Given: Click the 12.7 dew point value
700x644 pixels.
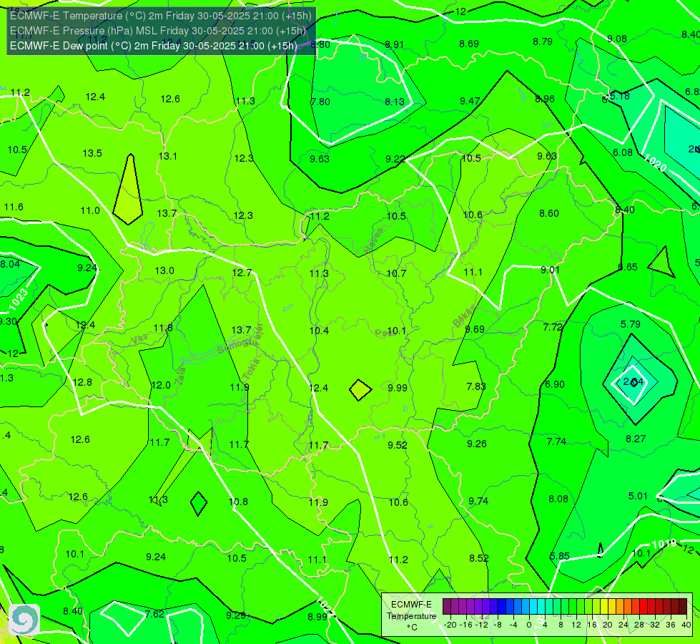Looking at the screenshot, I should (x=242, y=272).
